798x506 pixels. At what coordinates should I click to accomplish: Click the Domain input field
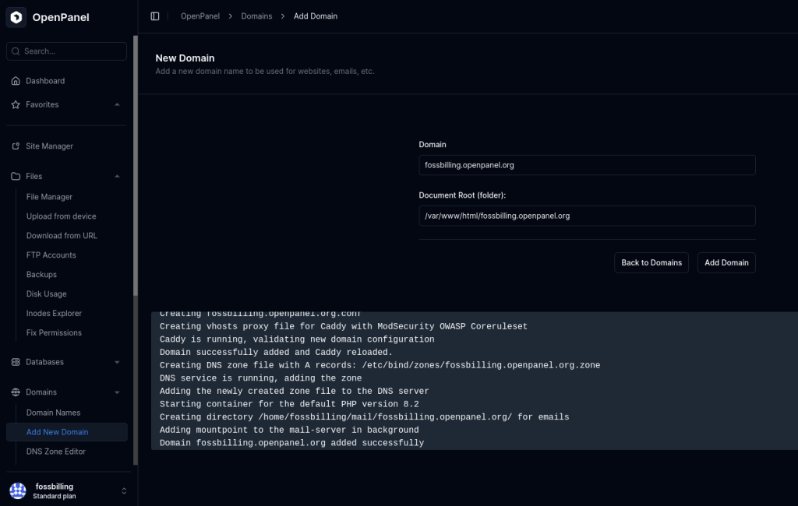coord(587,165)
